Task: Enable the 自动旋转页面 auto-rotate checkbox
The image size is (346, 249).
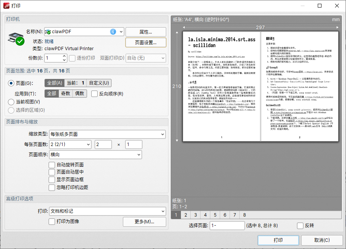Action: (52, 164)
